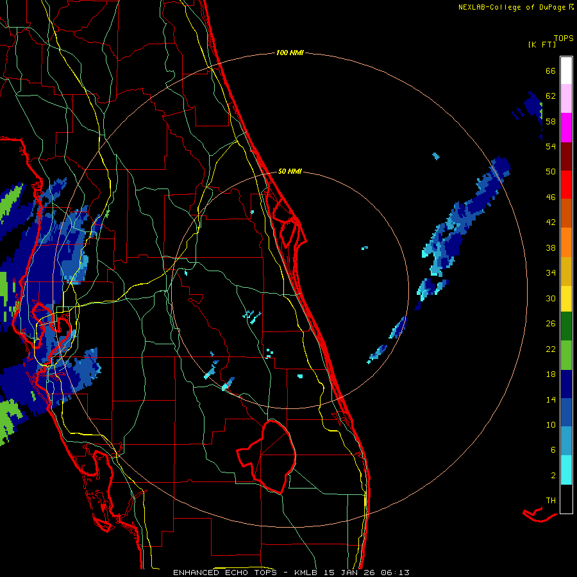Select the black TH swatch on legend
Viewport: 577px width, 577px height.
(566, 499)
